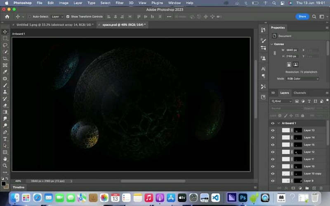
Task: Activate the Zoom tool
Action: [x=5, y=166]
